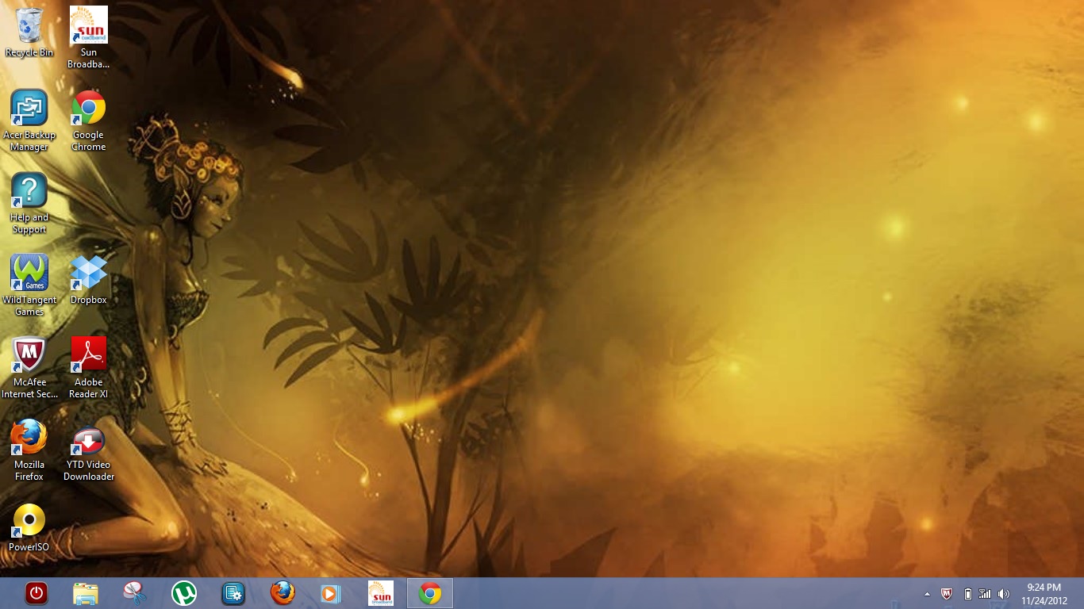Viewport: 1084px width, 609px height.
Task: Open orange media player taskbar icon
Action: click(x=332, y=593)
